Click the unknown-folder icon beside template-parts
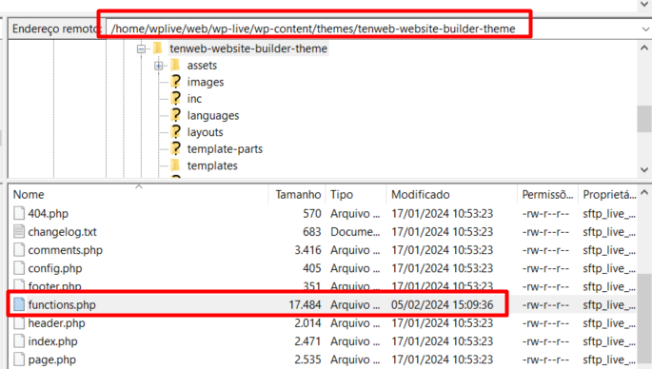652x369 pixels. (x=176, y=148)
